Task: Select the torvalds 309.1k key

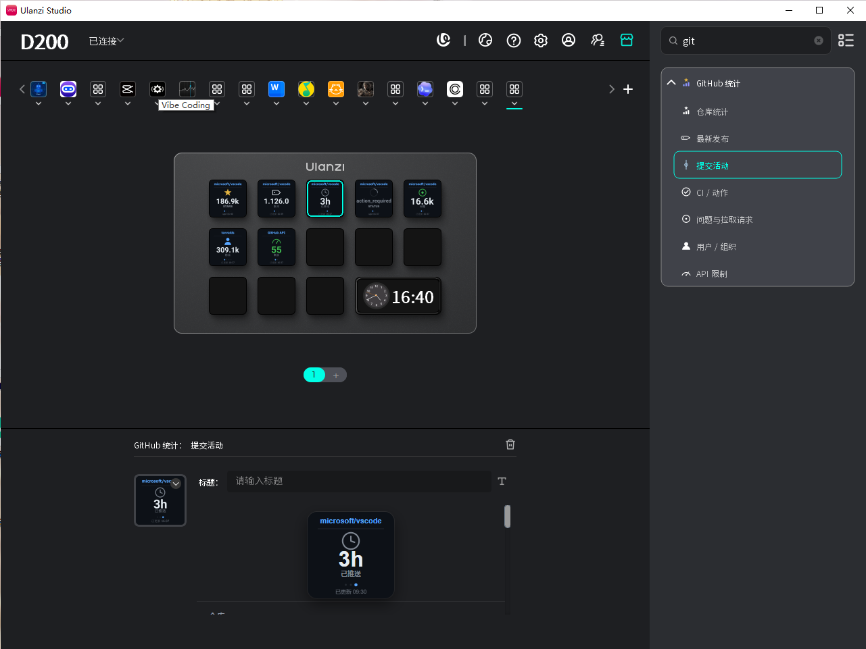Action: pyautogui.click(x=228, y=247)
